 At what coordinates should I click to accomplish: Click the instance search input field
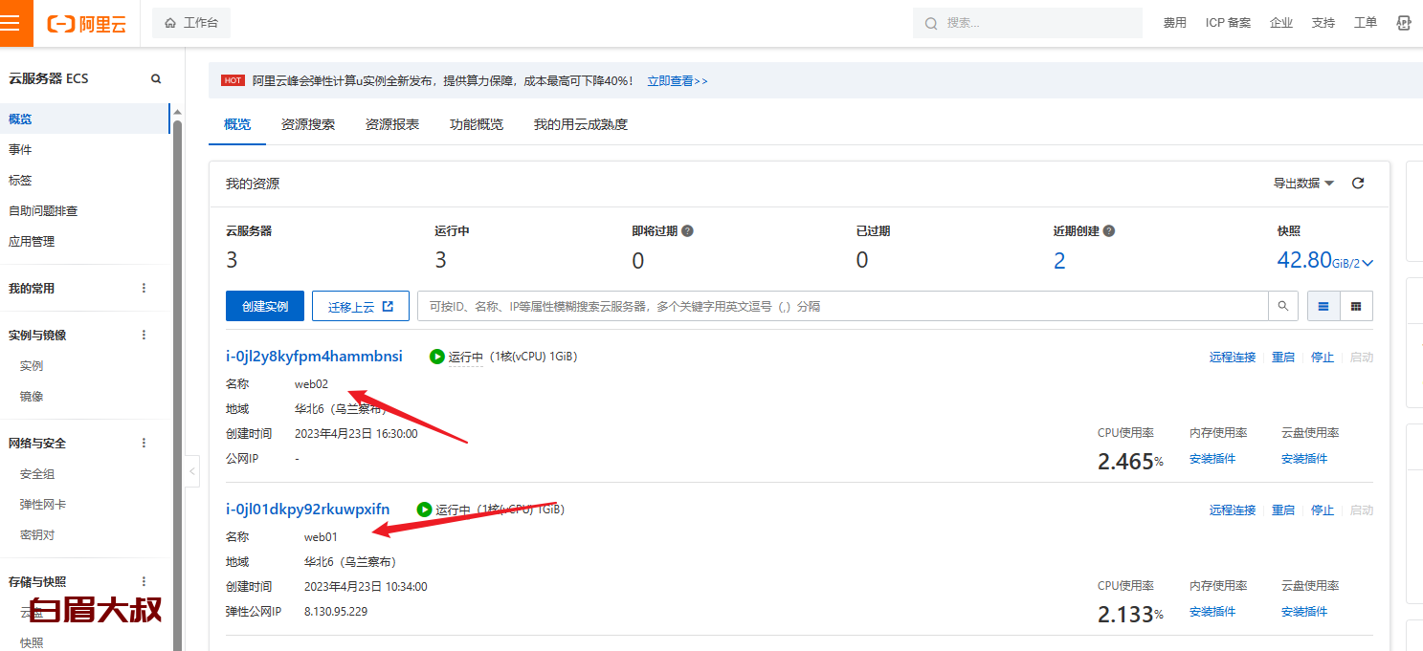(843, 306)
